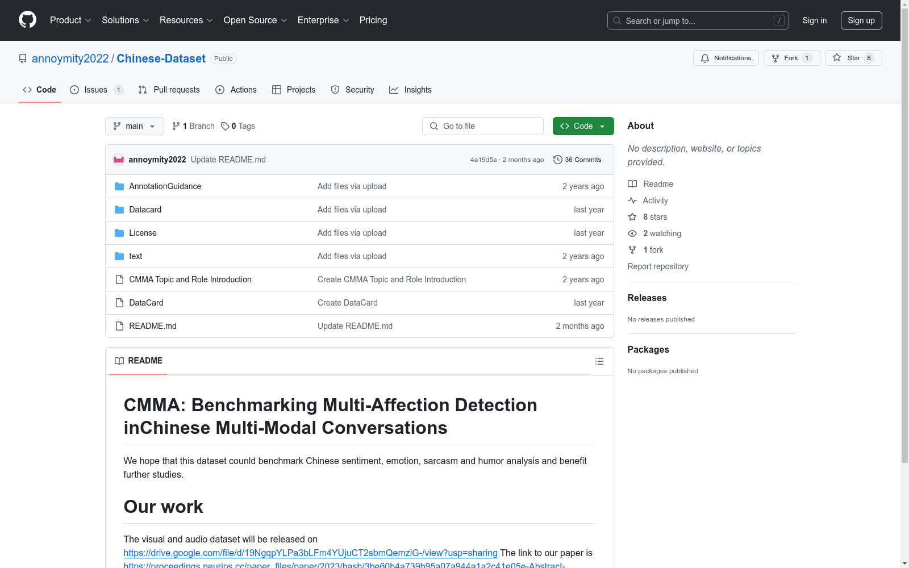Open the Pricing page
Screen dimensions: 909x568
tap(373, 20)
